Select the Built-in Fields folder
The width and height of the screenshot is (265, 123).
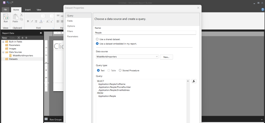coord(14,42)
